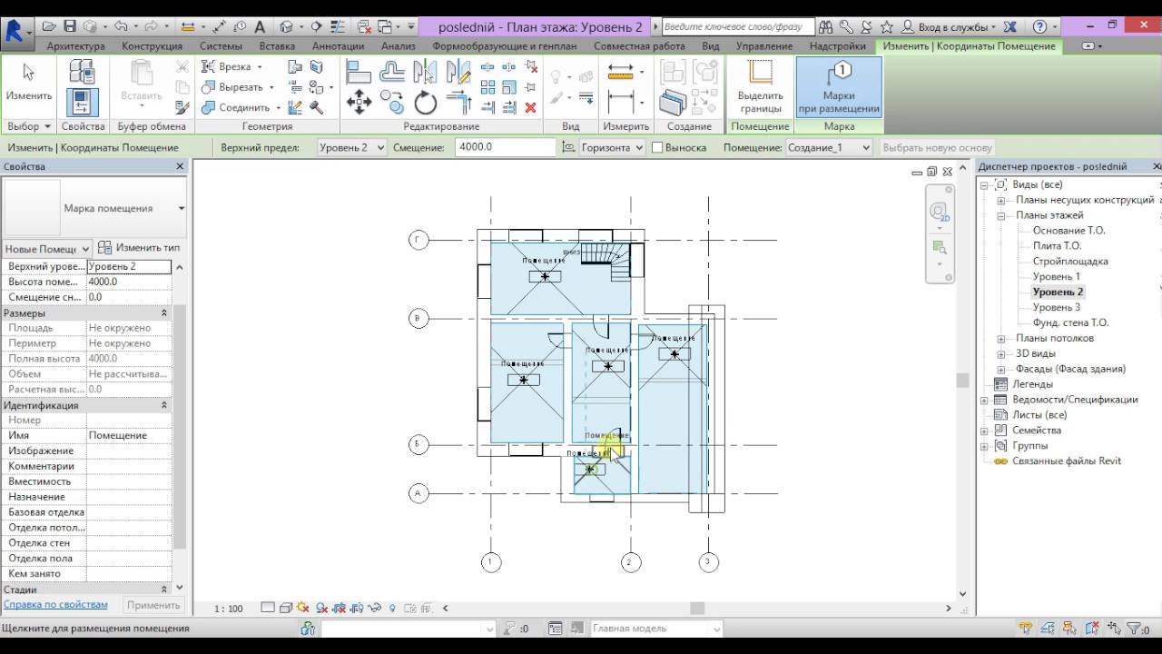Open the Вставка ribbon tab
1162x654 pixels.
pos(277,45)
